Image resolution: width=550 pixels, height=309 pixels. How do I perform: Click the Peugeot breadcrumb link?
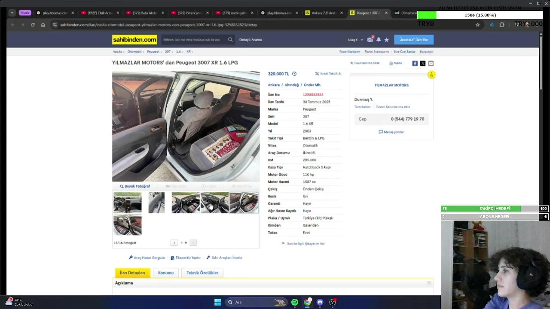pyautogui.click(x=153, y=51)
